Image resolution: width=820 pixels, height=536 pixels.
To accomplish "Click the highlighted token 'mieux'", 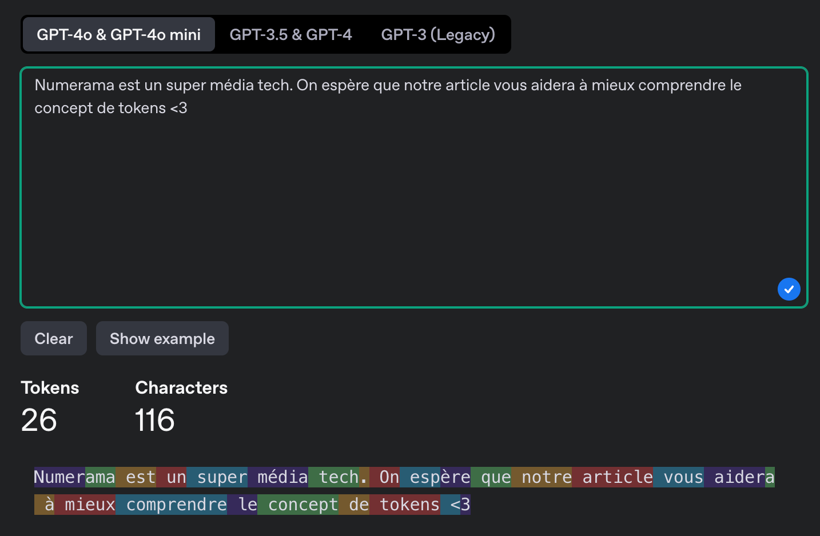I will click(85, 505).
